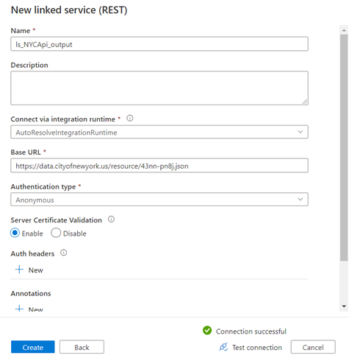The image size is (349, 358).
Task: Click the plus icon under Annotations
Action: (x=19, y=309)
